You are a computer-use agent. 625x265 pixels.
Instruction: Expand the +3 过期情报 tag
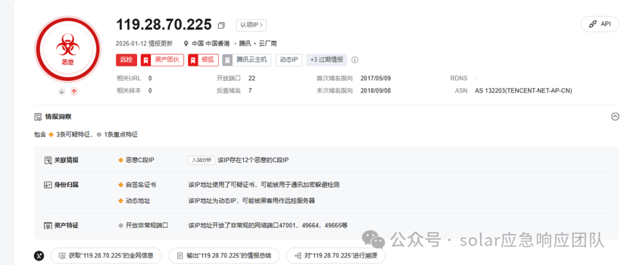point(326,60)
